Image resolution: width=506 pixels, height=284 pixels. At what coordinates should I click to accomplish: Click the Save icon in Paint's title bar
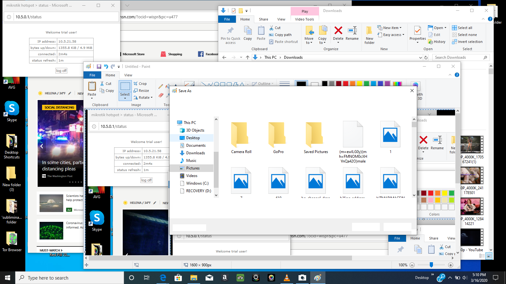pyautogui.click(x=99, y=67)
